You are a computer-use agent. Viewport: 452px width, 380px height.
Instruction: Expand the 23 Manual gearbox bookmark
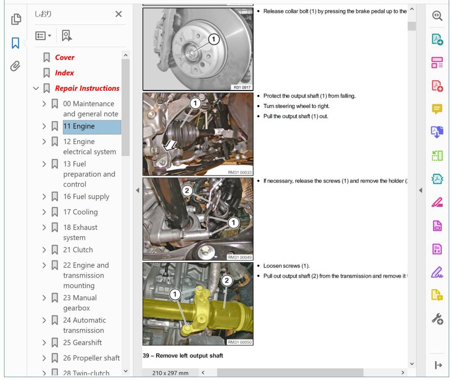(x=44, y=298)
